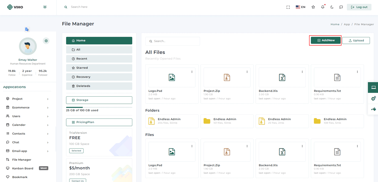Click the Upload button
Screen dimensions: 378x182
pos(356,41)
